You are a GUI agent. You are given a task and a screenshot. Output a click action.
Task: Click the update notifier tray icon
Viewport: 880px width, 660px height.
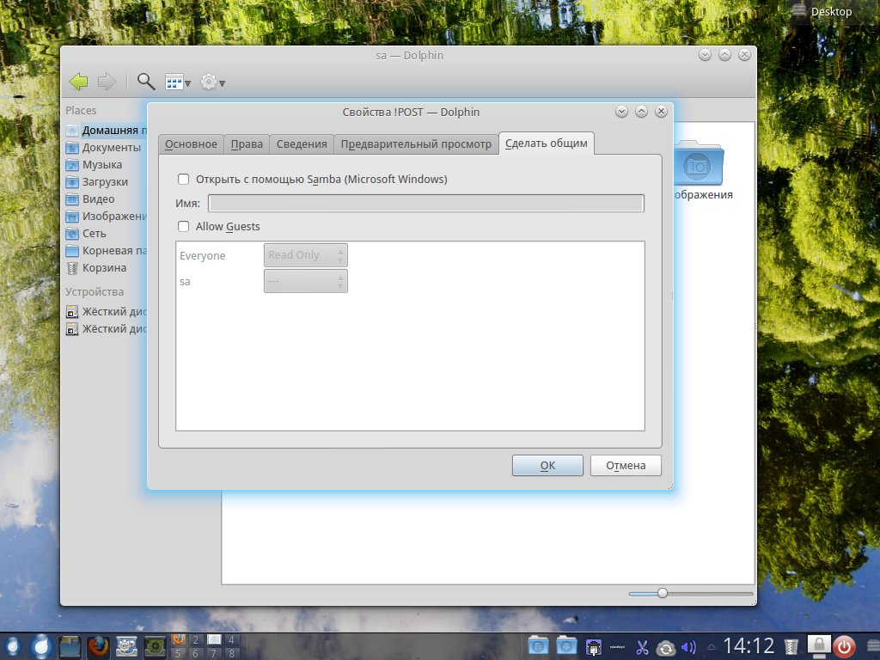click(x=666, y=648)
